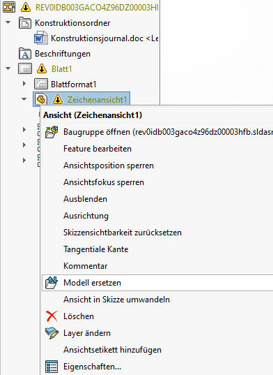Select Tangentiale Kante menu item
Viewport: 273px width, 375px height.
96,249
